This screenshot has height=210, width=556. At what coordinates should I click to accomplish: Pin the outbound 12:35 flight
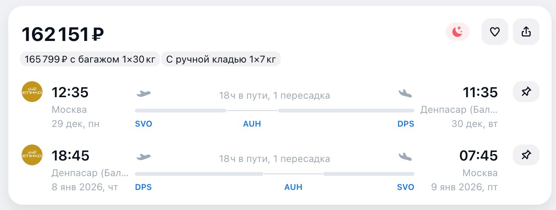(526, 92)
